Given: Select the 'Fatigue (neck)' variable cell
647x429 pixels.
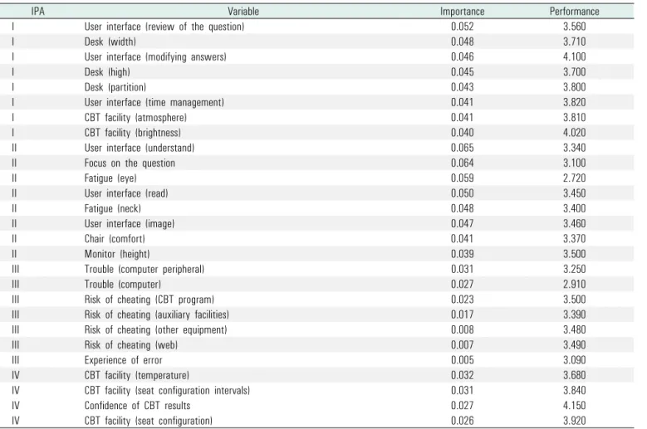Looking at the screenshot, I should [x=113, y=208].
